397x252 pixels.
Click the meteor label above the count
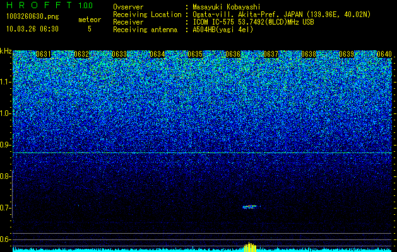tap(90, 20)
